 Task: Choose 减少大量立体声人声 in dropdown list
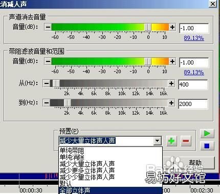111,164
